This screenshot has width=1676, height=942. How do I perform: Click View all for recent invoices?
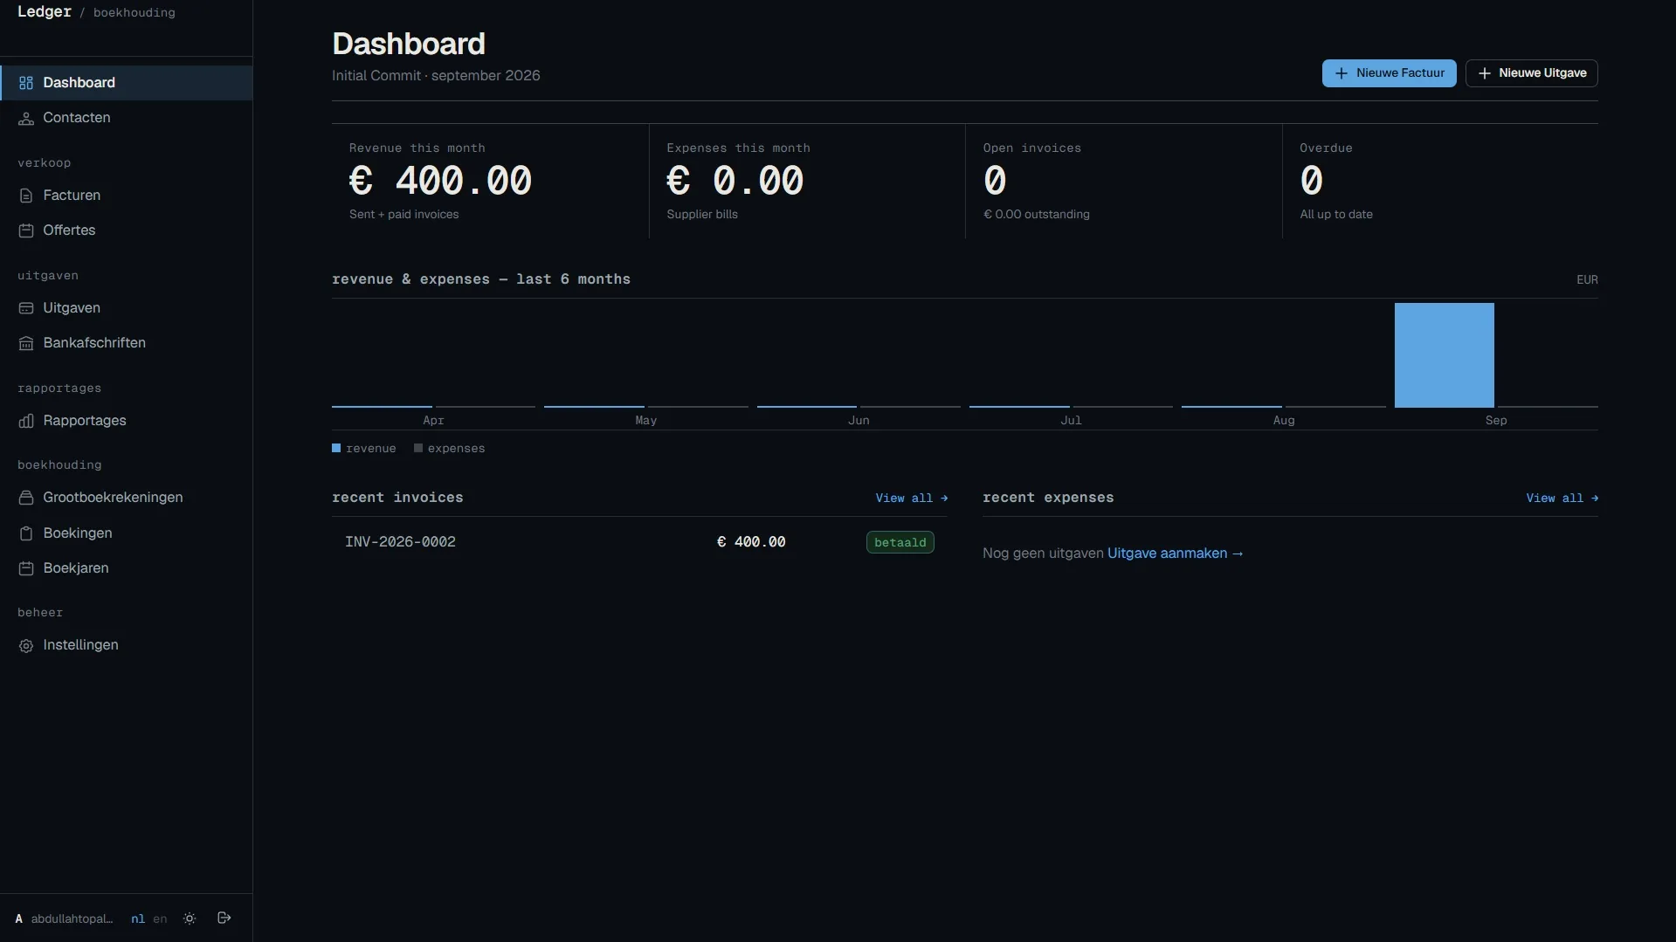911,499
